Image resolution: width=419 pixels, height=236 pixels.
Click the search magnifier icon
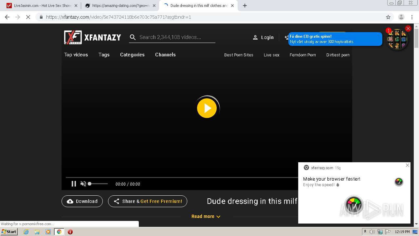(x=133, y=37)
